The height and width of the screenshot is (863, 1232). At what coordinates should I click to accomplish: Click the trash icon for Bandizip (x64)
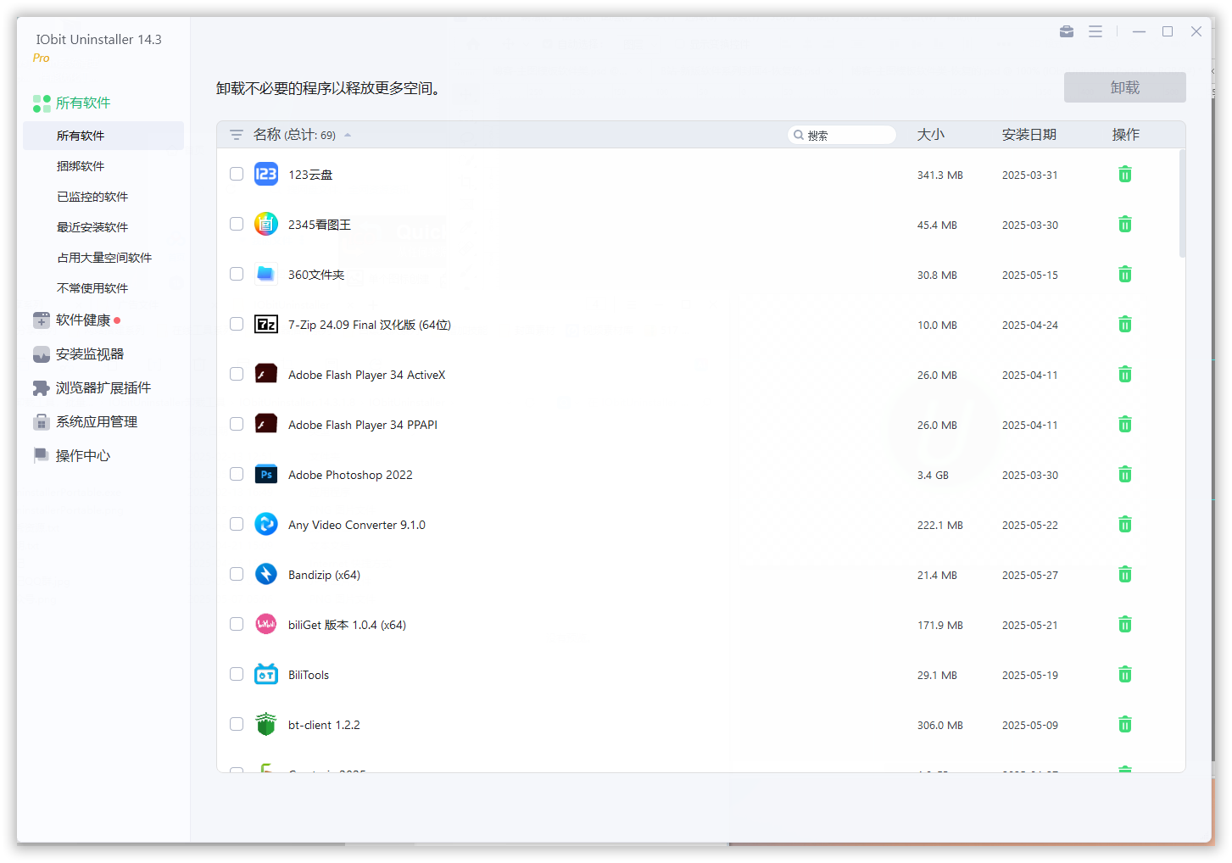pyautogui.click(x=1125, y=575)
